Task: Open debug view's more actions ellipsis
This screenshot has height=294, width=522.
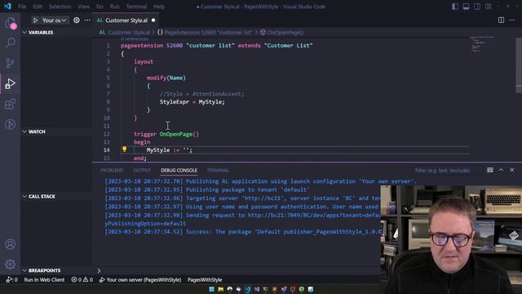Action: [x=87, y=20]
